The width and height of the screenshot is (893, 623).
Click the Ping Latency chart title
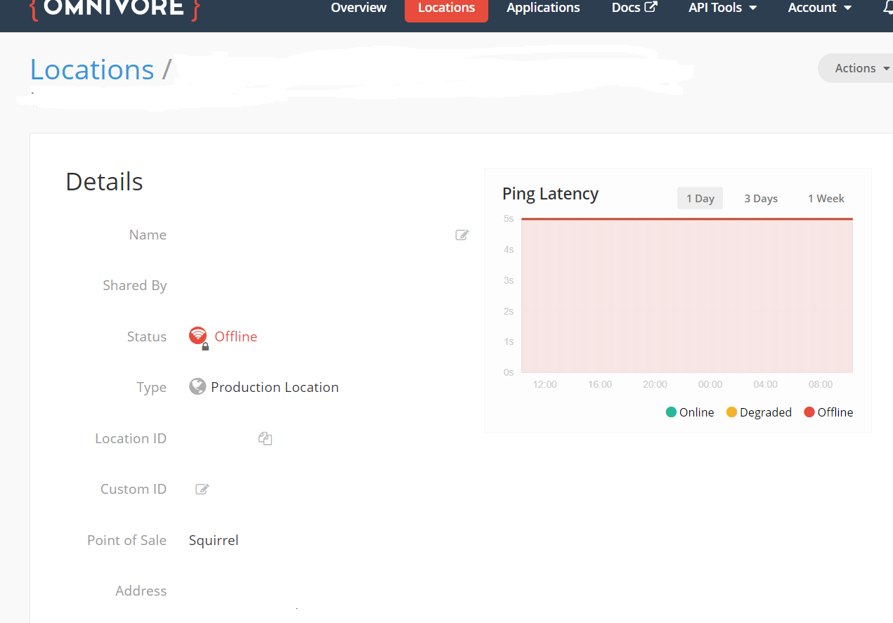(550, 194)
